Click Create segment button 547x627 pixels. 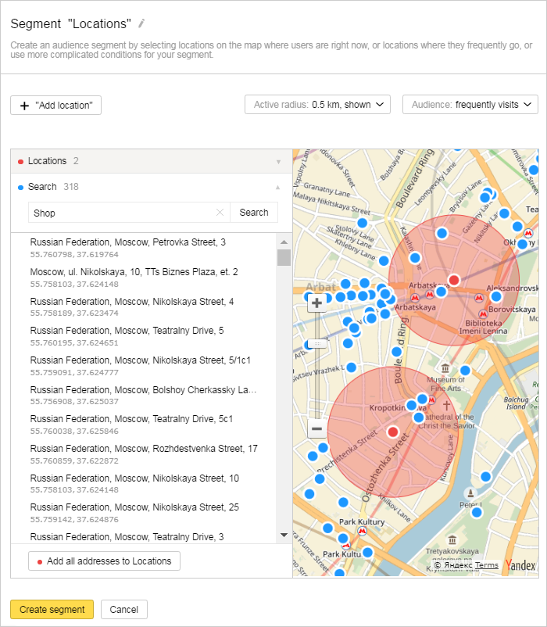click(52, 610)
